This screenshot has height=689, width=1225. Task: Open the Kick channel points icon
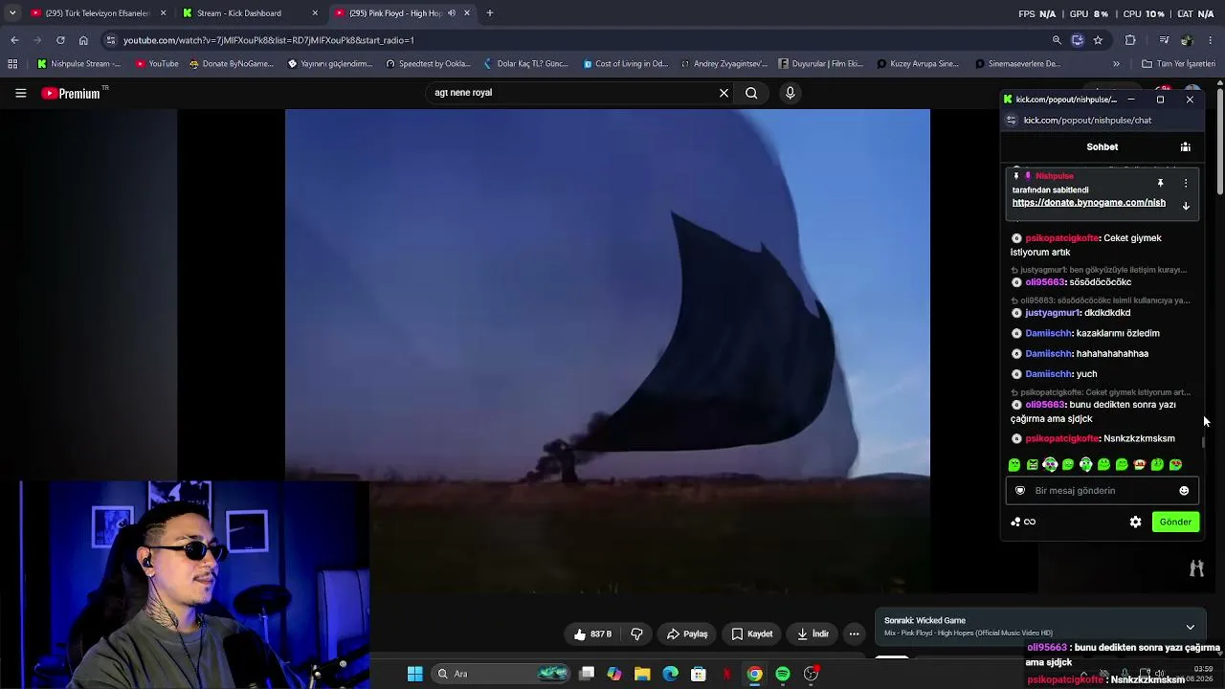[1022, 522]
